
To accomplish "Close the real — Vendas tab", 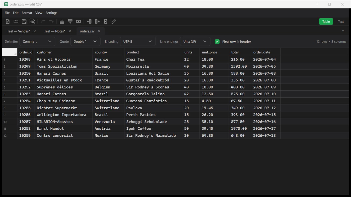I will tap(35, 31).
